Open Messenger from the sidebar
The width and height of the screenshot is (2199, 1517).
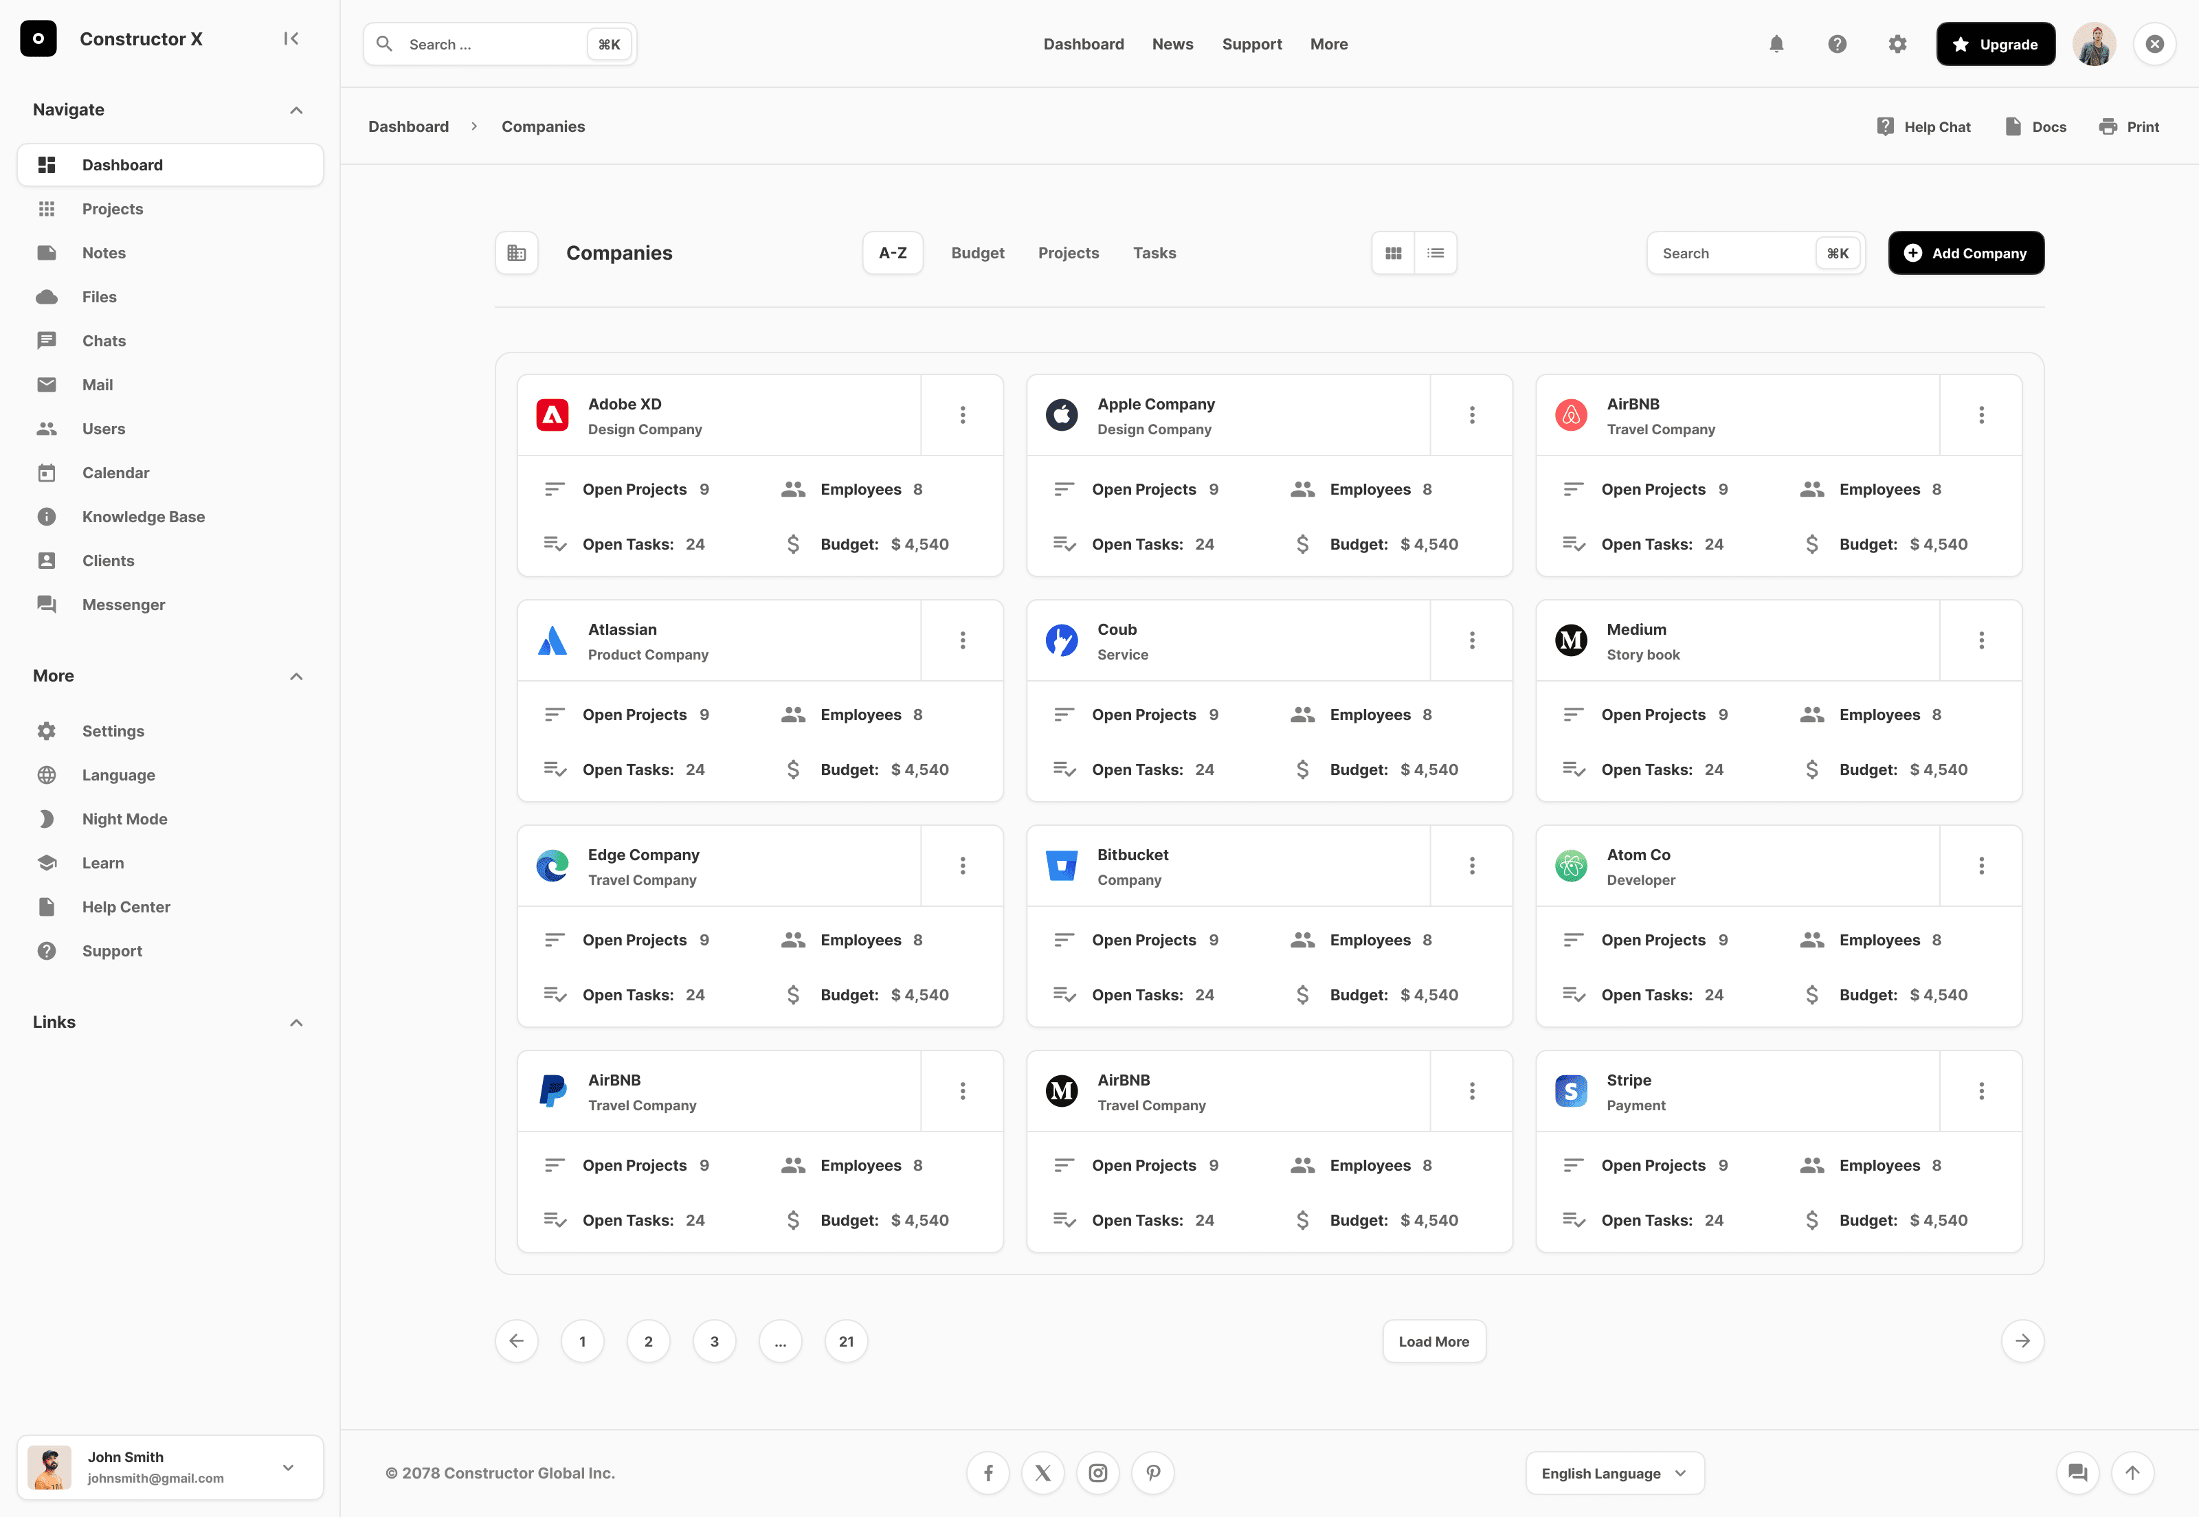(x=122, y=605)
